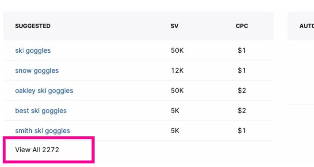The height and width of the screenshot is (167, 314).
Task: Click the $1 CPC for ski goggles
Action: click(242, 51)
